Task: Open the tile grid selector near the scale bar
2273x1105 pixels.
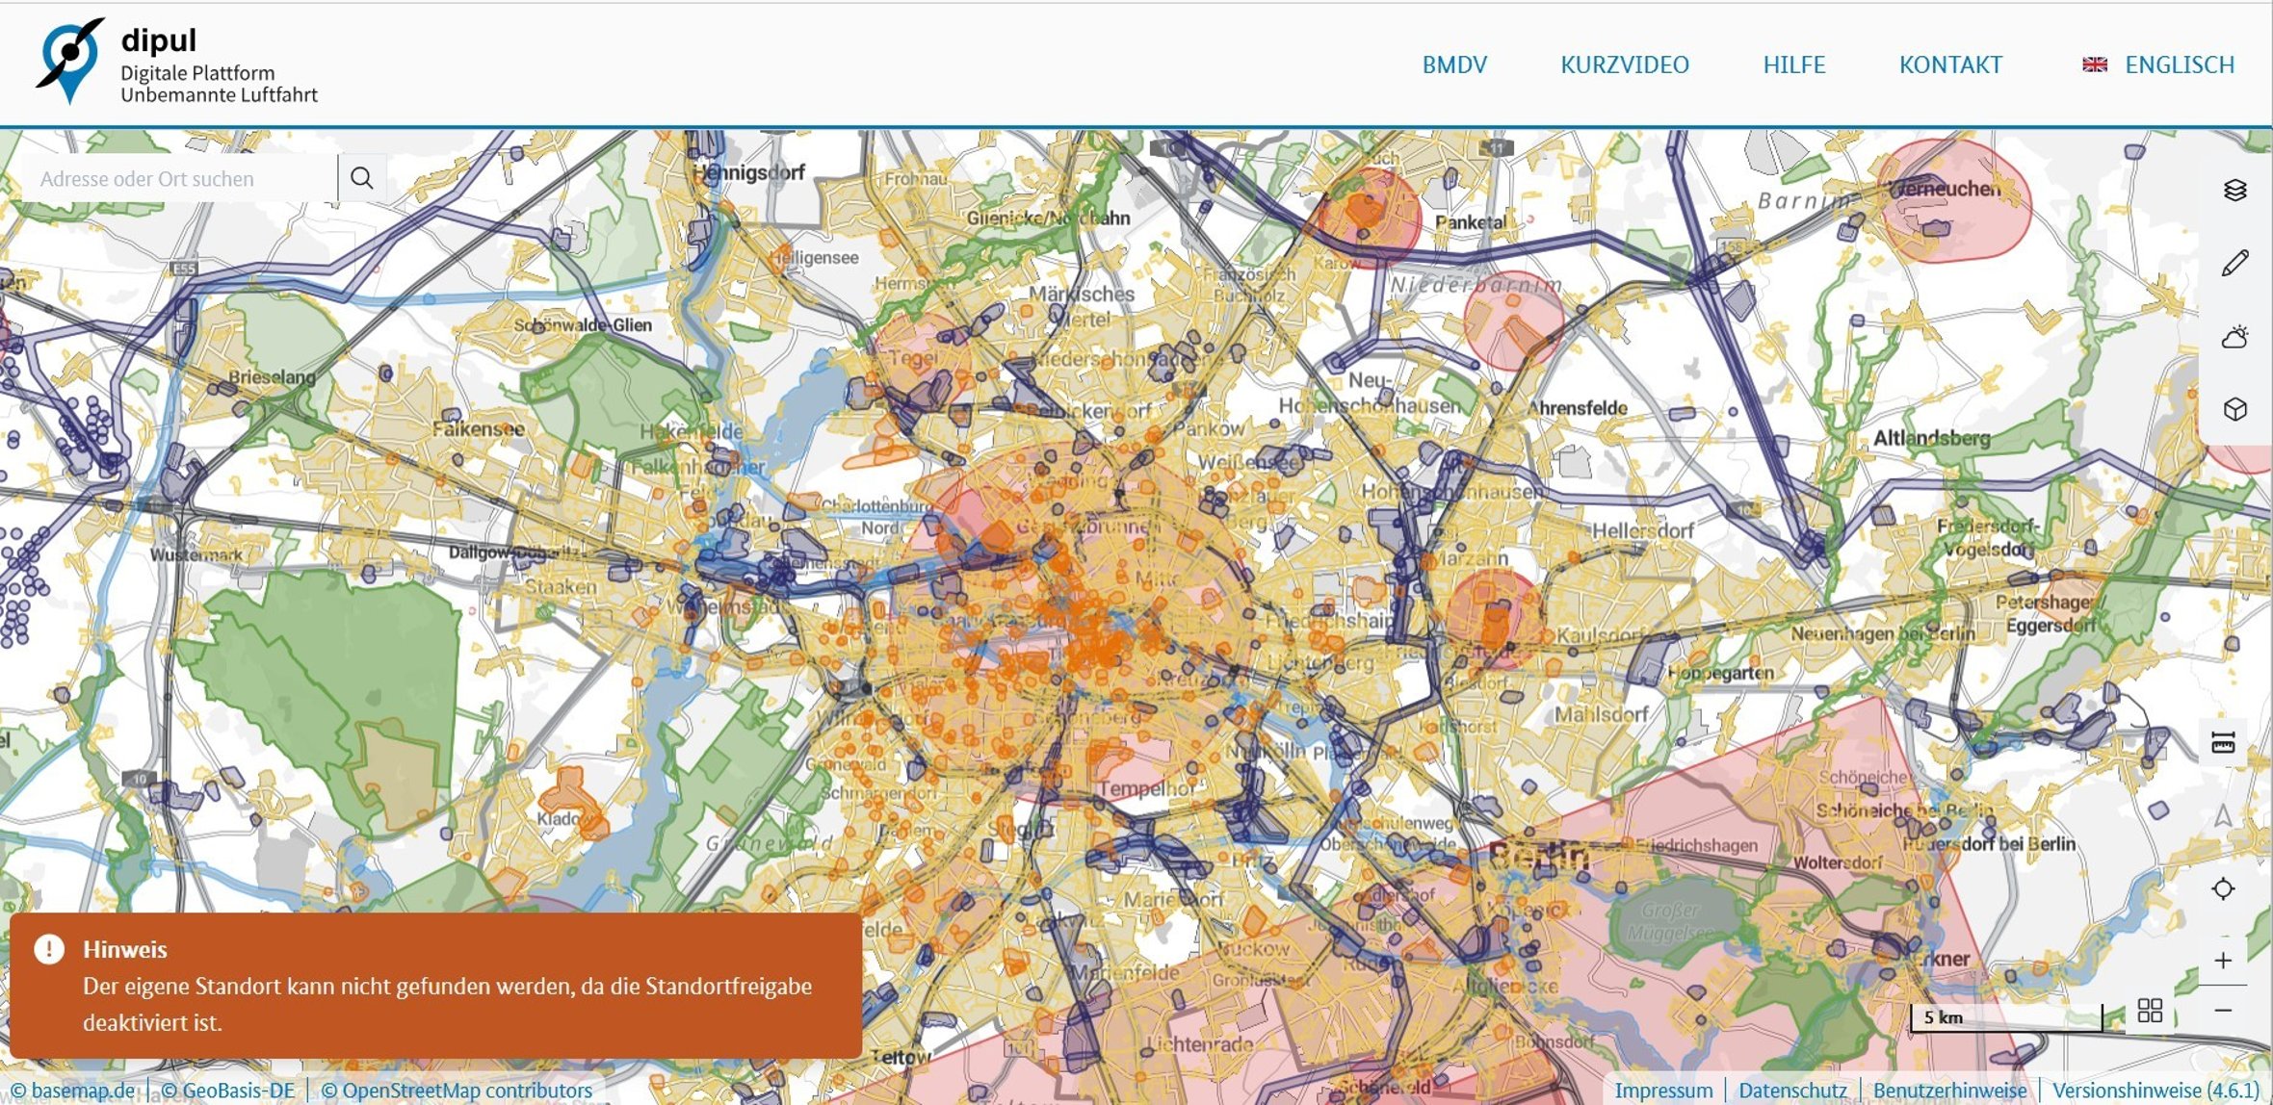Action: 2151,1010
